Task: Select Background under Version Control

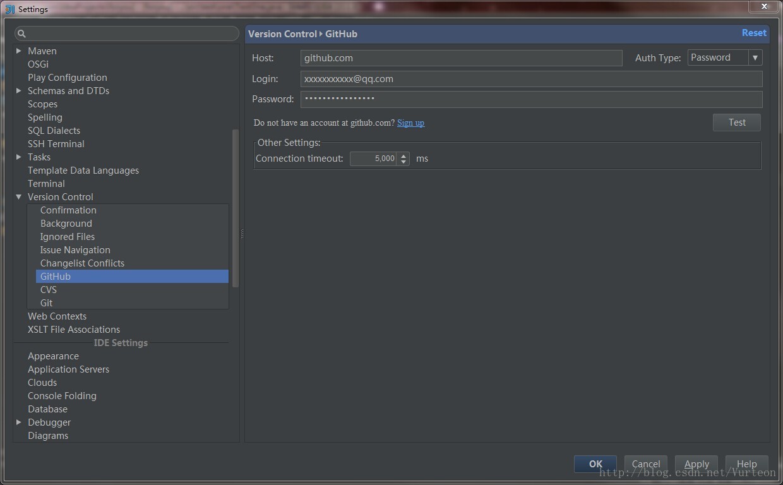Action: pyautogui.click(x=66, y=223)
